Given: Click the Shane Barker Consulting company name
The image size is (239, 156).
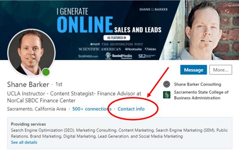Looking at the screenshot, I should (197, 84).
